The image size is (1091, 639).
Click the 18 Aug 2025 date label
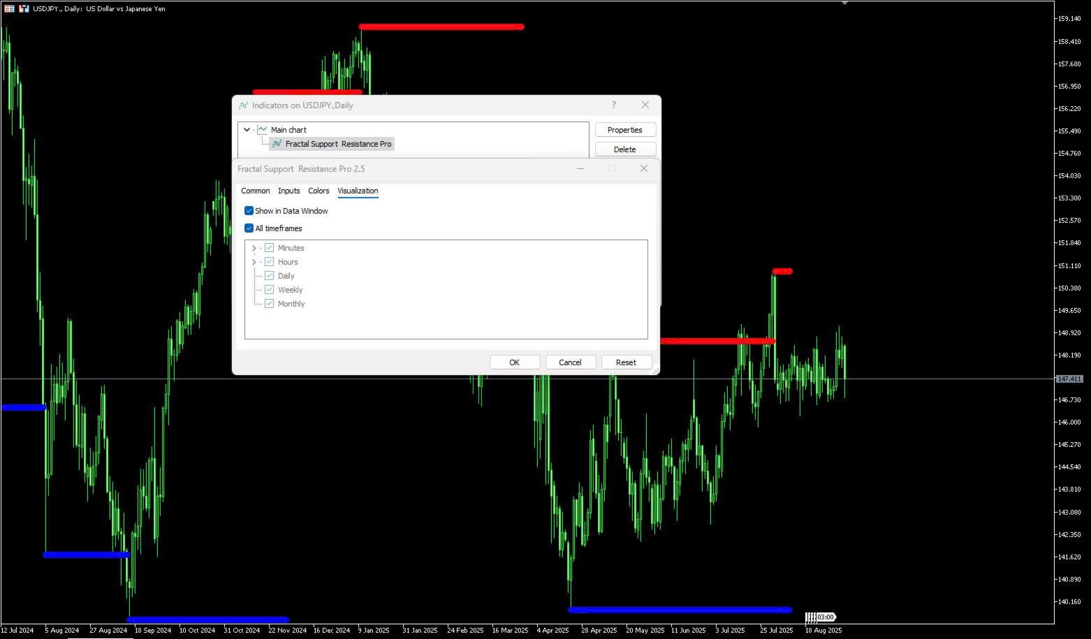click(823, 630)
